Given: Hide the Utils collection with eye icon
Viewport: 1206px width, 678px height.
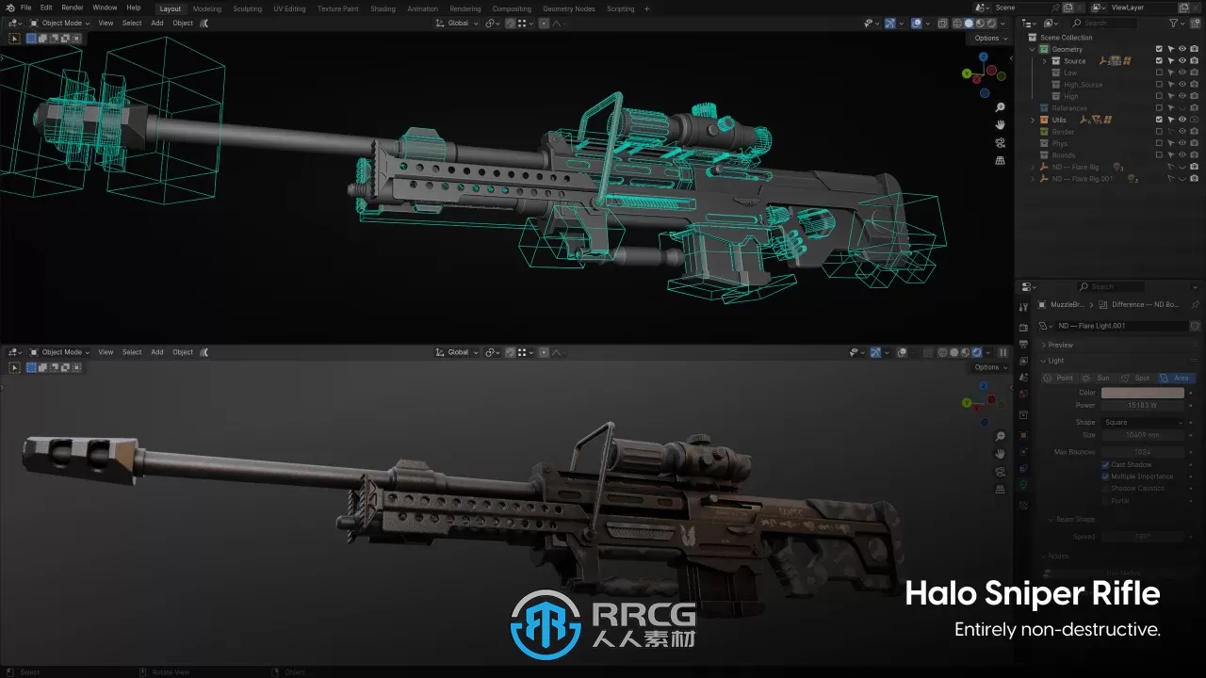Looking at the screenshot, I should tap(1182, 120).
